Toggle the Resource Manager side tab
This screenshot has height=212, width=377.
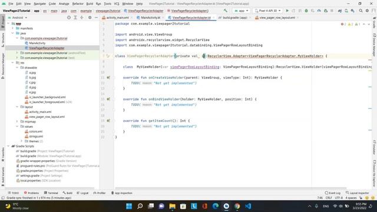coord(2,66)
